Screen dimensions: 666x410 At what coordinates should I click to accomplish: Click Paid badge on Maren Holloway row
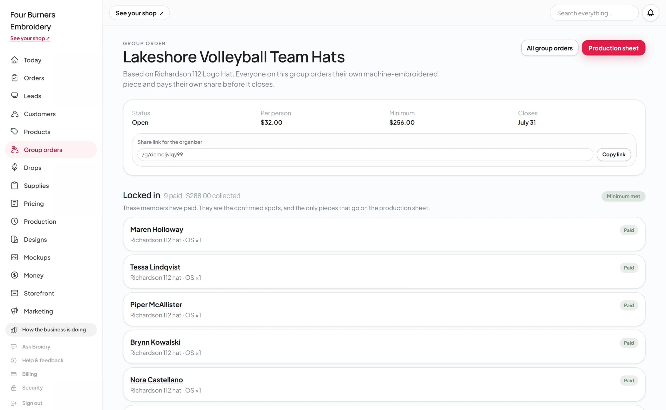click(629, 230)
